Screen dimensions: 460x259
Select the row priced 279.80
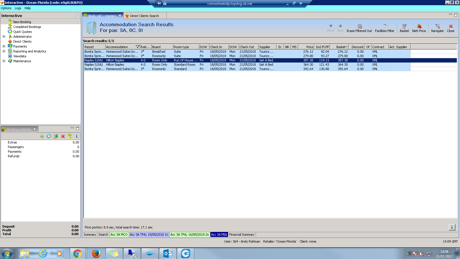(x=270, y=56)
